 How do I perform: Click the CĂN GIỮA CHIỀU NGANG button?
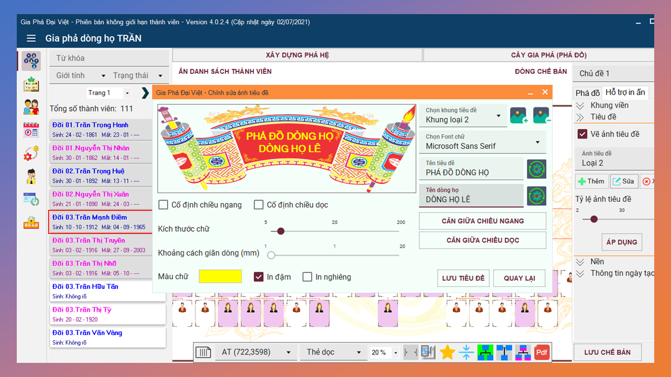click(483, 221)
